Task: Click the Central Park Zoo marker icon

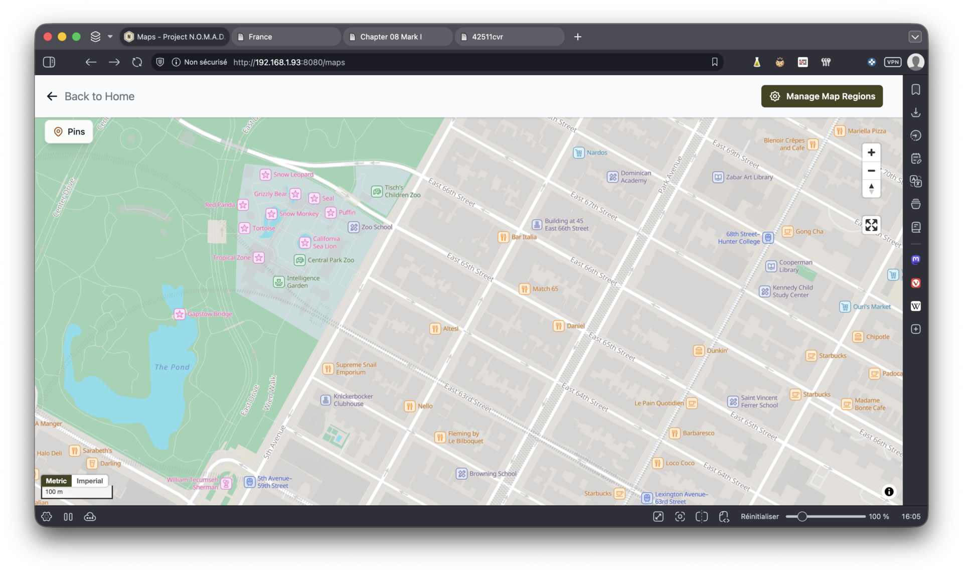Action: click(299, 260)
